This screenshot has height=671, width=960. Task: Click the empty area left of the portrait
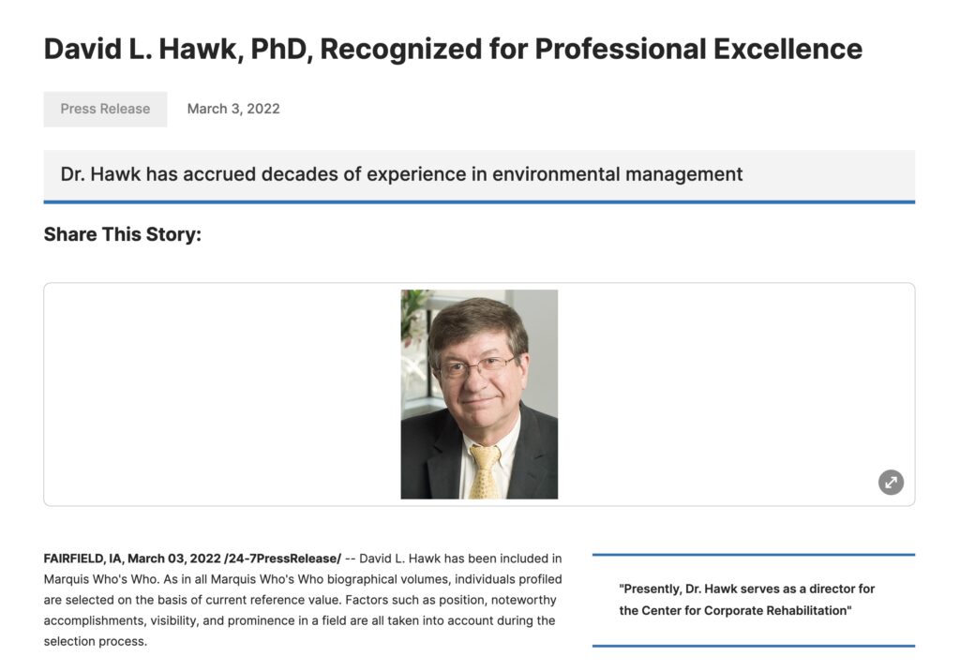[223, 395]
